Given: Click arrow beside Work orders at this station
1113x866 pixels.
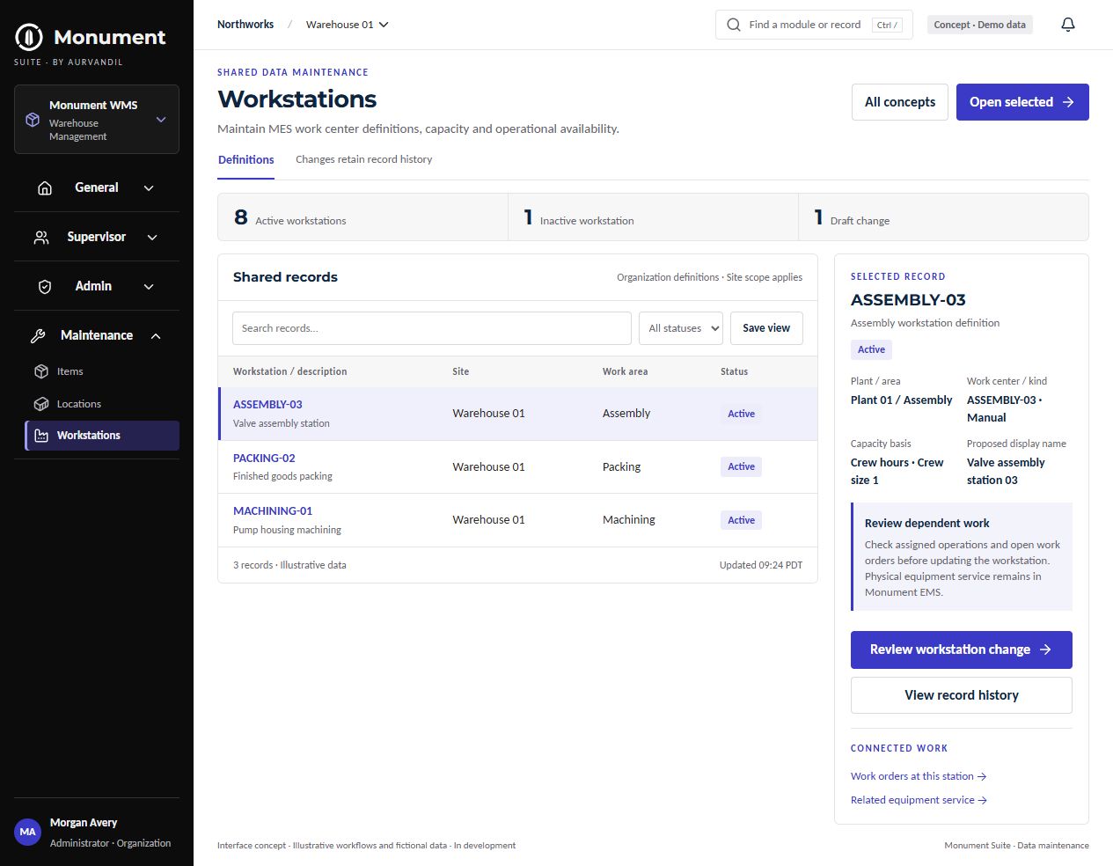Looking at the screenshot, I should point(982,776).
